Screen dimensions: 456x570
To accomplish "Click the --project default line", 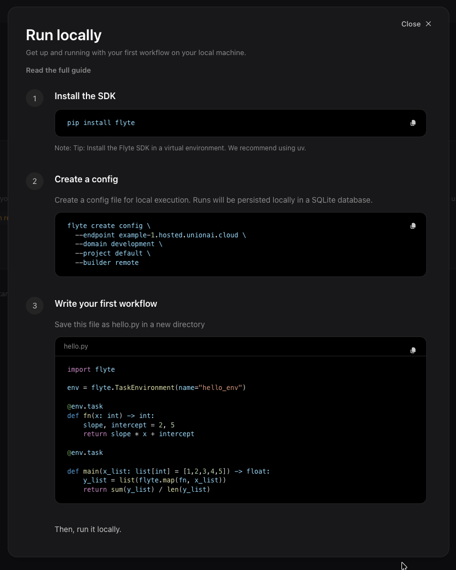I will [113, 253].
